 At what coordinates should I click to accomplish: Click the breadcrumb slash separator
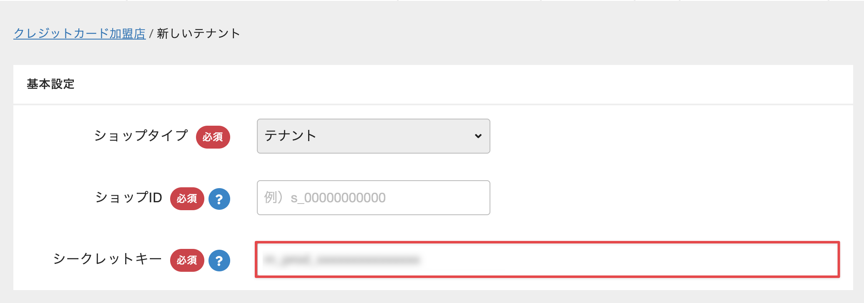tap(151, 34)
